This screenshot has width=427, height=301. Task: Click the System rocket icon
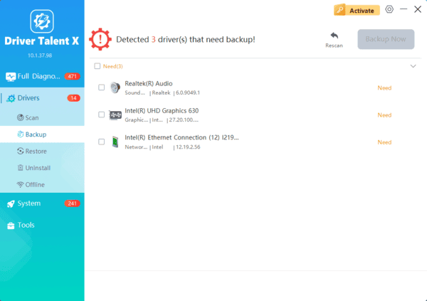11,204
